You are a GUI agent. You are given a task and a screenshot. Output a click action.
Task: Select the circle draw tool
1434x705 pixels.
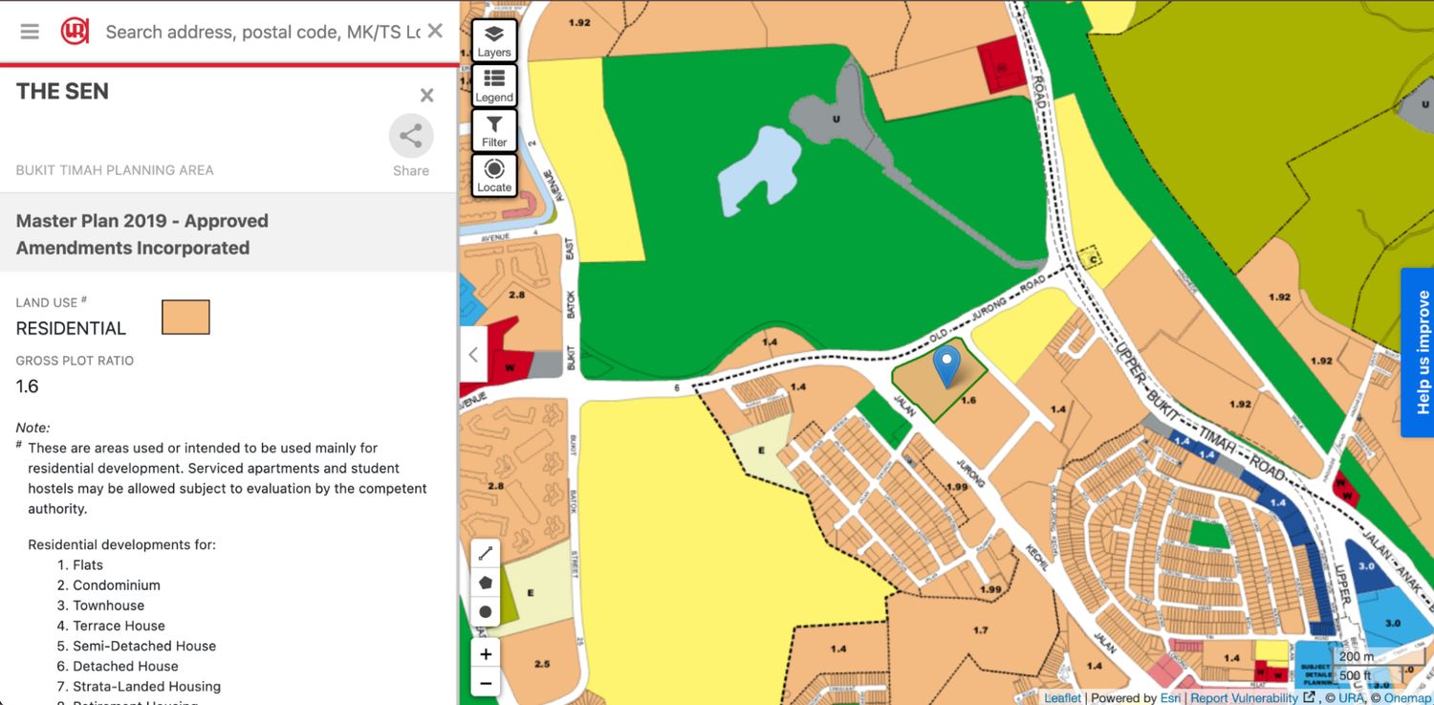pos(486,611)
